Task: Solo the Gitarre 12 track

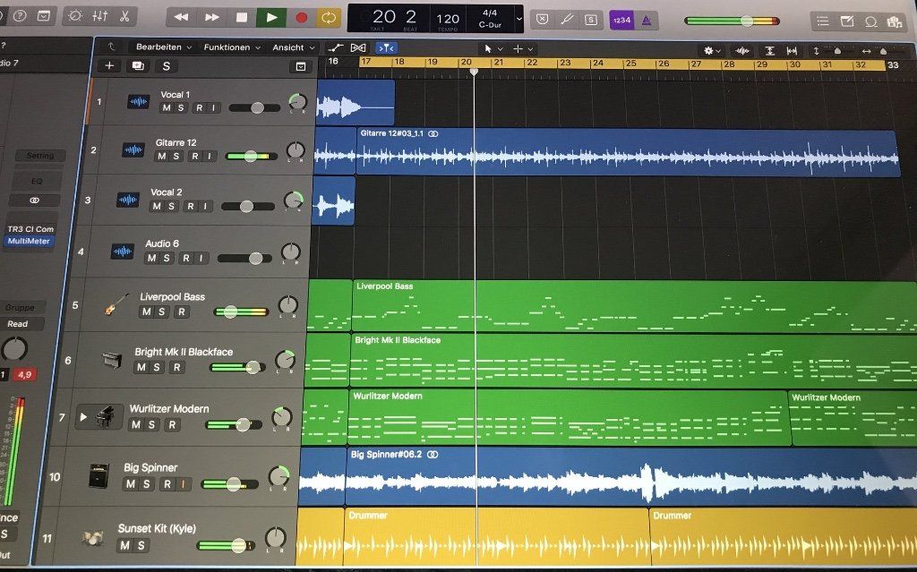Action: pos(176,156)
